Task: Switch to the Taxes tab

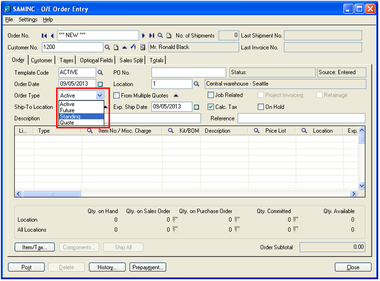Action: coord(66,60)
